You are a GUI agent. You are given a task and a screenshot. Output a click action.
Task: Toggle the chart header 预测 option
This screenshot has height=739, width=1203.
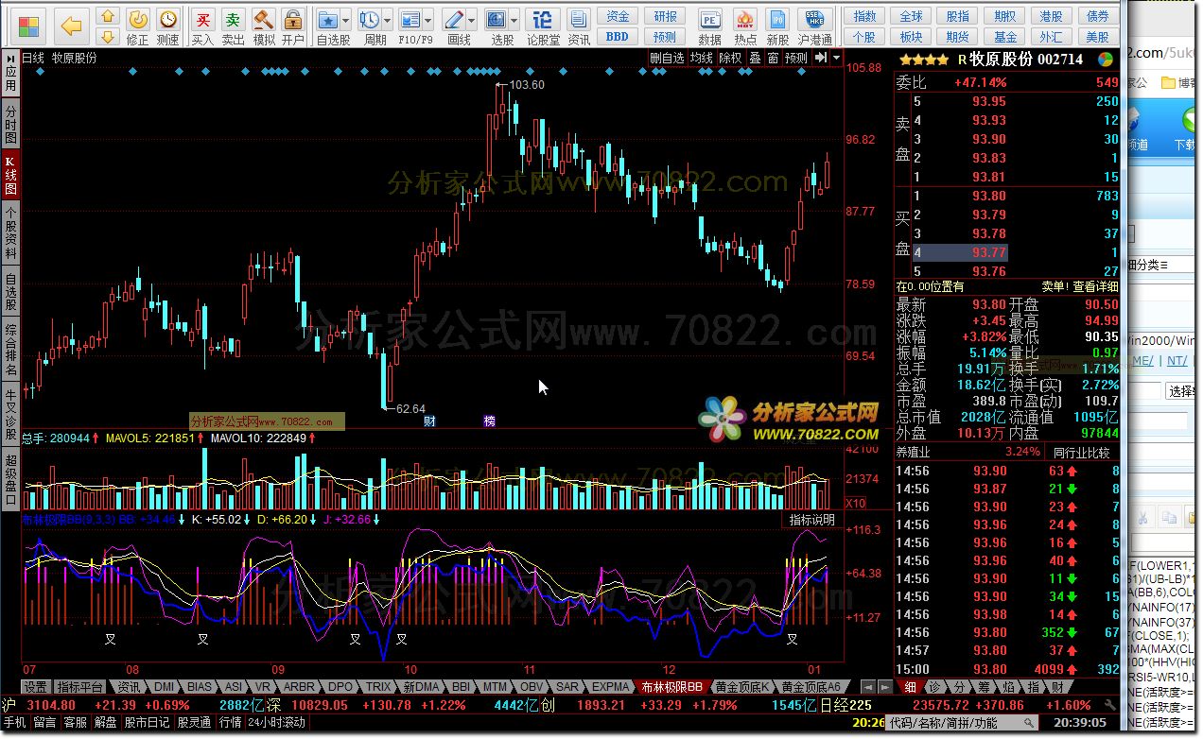coord(796,58)
